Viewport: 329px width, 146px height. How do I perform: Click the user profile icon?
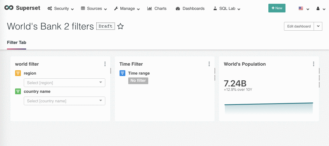coord(318,9)
